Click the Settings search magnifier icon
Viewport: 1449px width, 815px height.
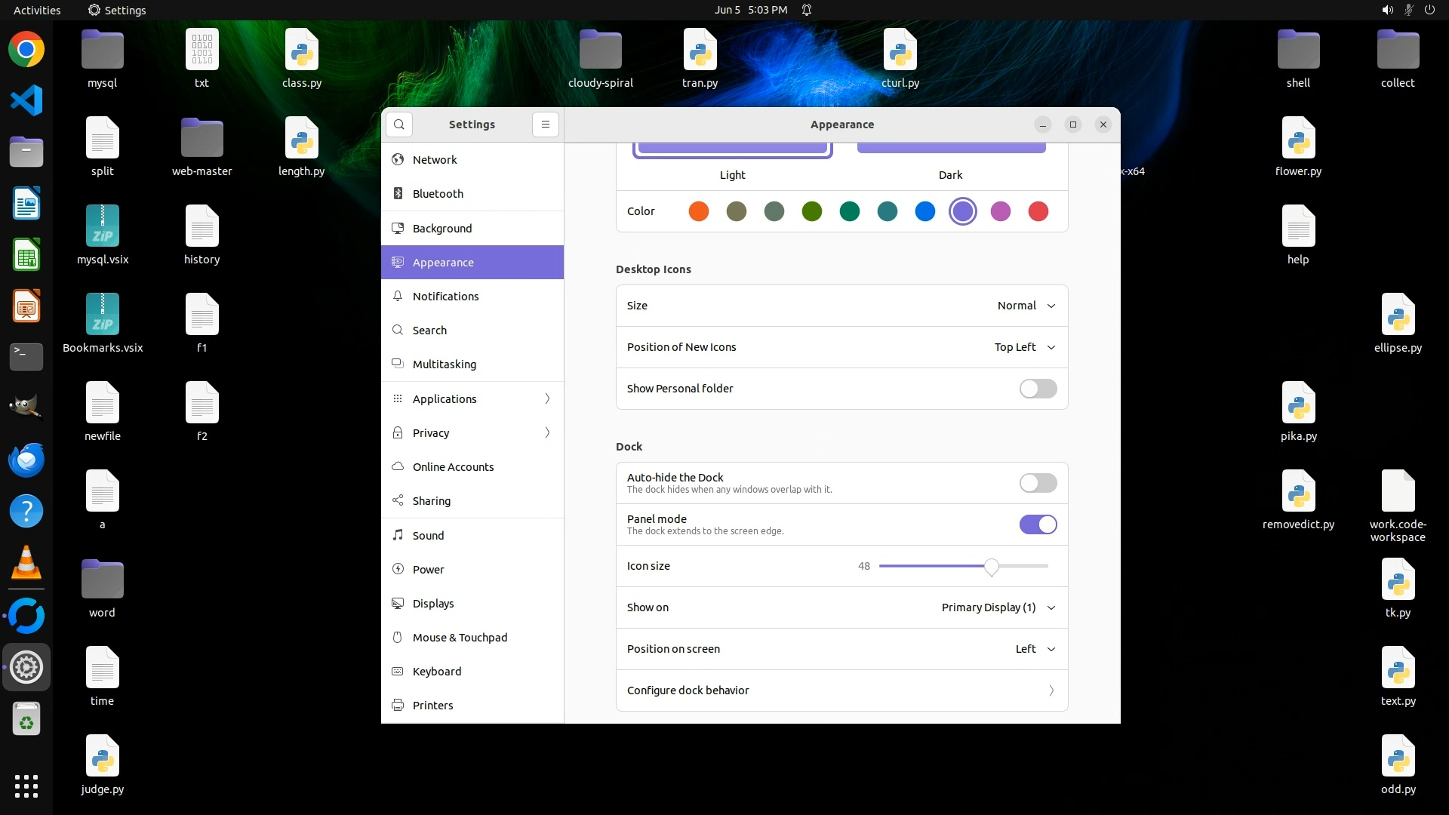(399, 125)
